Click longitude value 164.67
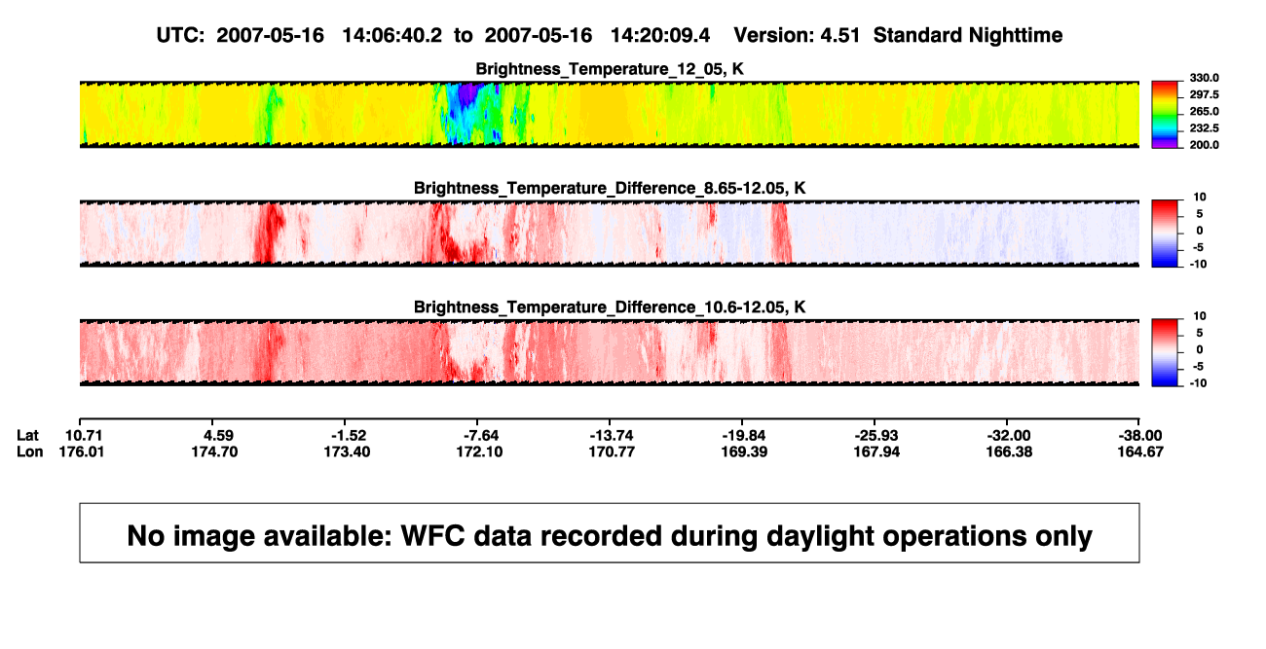The height and width of the screenshot is (649, 1266). pyautogui.click(x=1139, y=451)
